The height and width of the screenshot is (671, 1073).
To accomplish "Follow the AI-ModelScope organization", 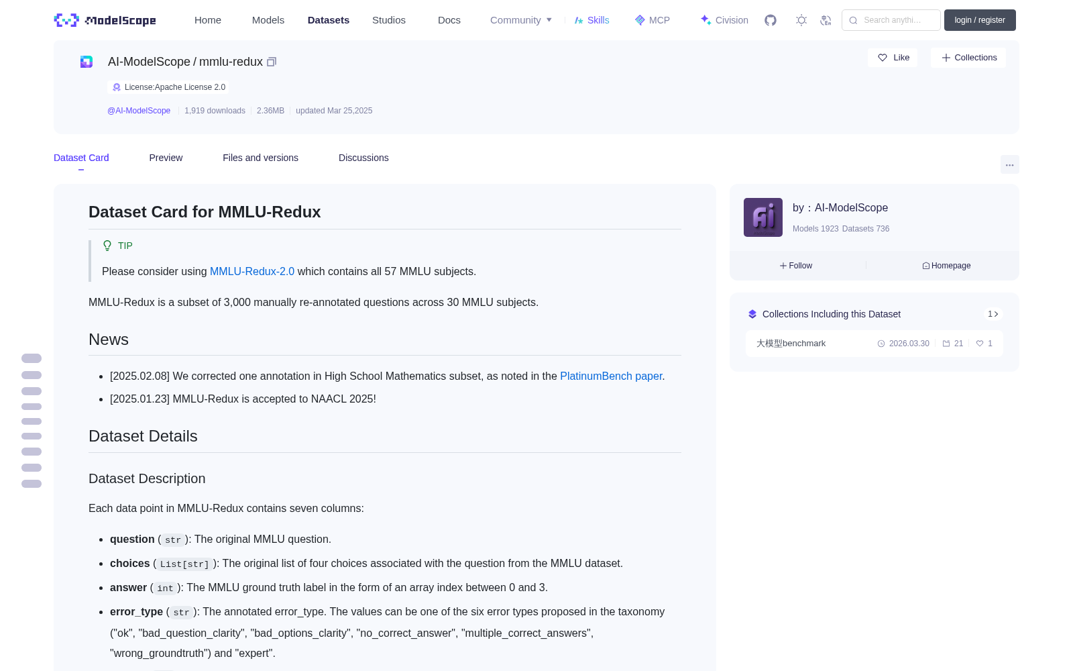I will point(796,266).
